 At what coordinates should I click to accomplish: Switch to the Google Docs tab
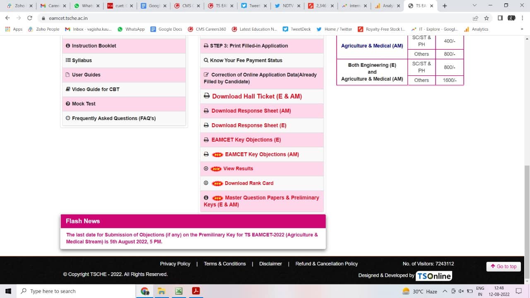pos(153,6)
